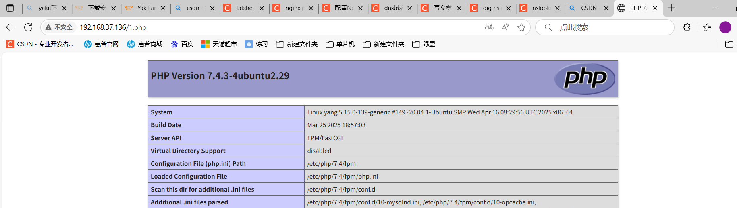Click the PHP logo image

[585, 79]
